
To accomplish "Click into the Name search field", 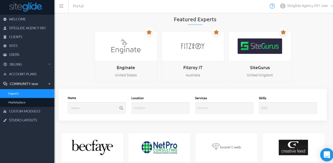I will coord(97,108).
